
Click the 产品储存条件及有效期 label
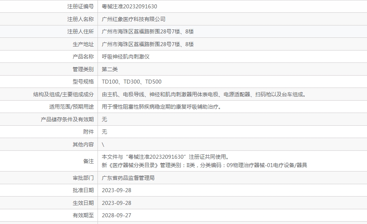[x=67, y=119]
